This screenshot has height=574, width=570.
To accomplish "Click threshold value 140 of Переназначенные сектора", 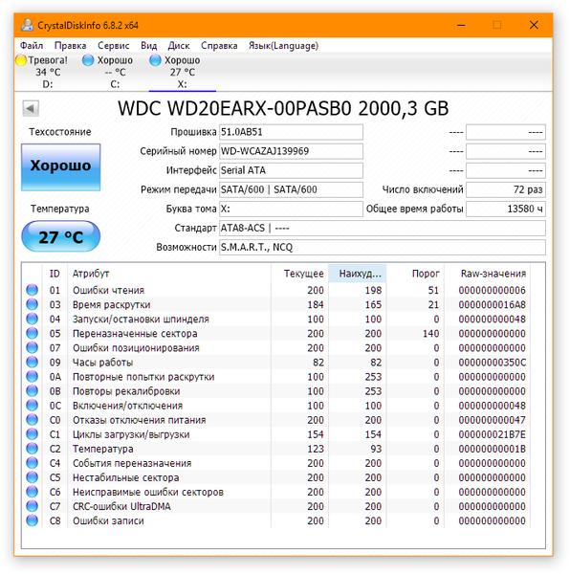I will pyautogui.click(x=430, y=334).
